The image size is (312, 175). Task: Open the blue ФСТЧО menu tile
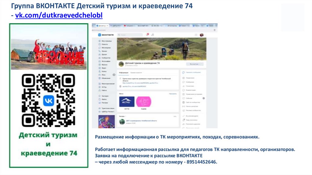coord(127,102)
